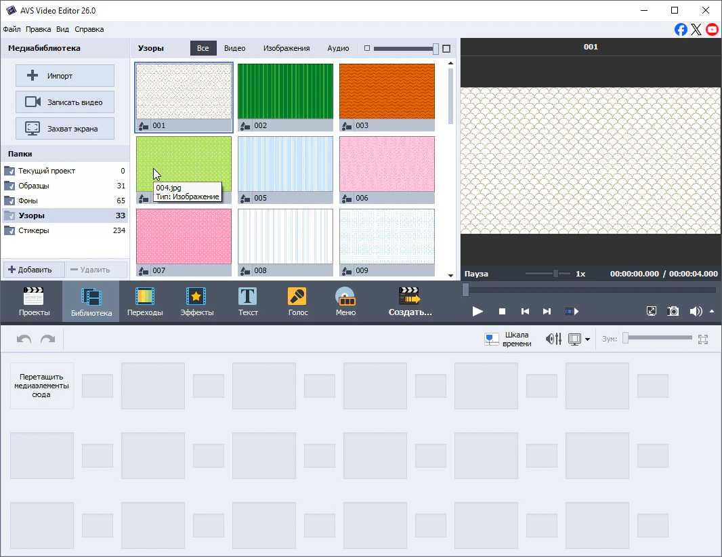This screenshot has height=557, width=722.
Task: Switch preview to full screen icon
Action: coord(652,311)
